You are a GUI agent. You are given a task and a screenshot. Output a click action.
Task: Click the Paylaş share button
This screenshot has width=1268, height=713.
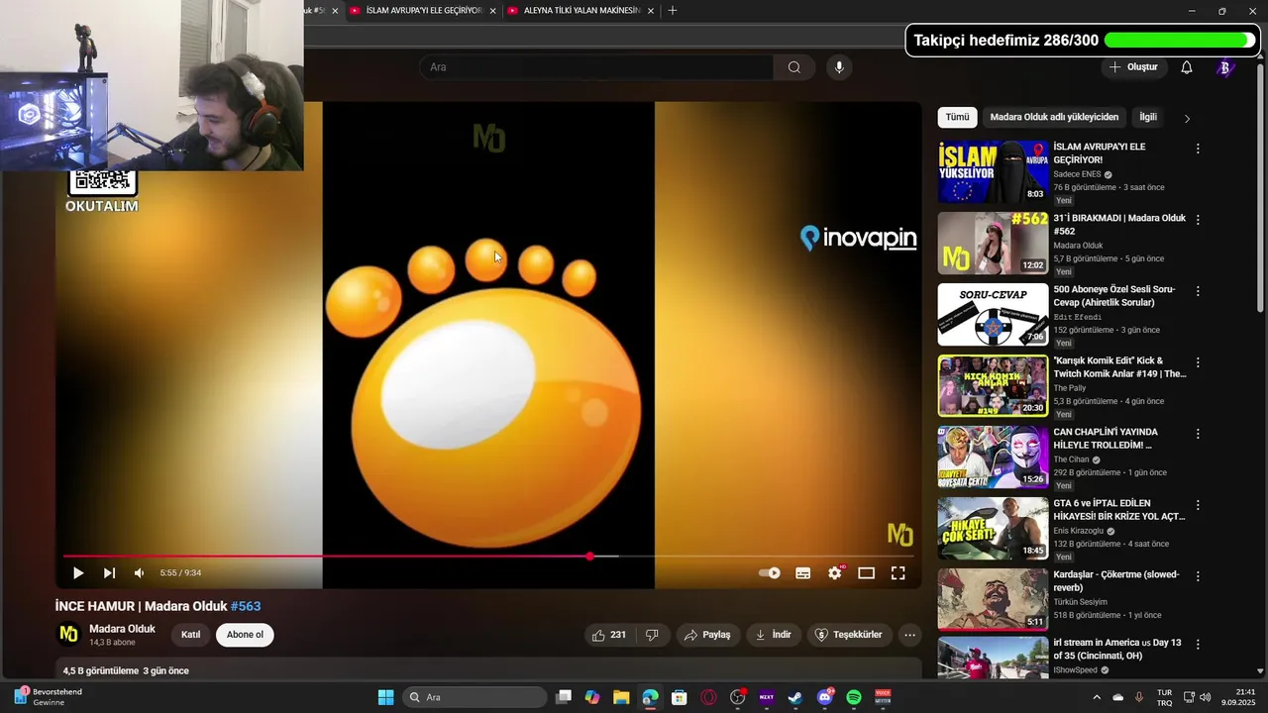tap(708, 635)
